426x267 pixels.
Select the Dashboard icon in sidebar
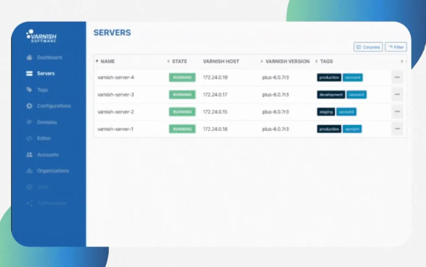coord(30,57)
